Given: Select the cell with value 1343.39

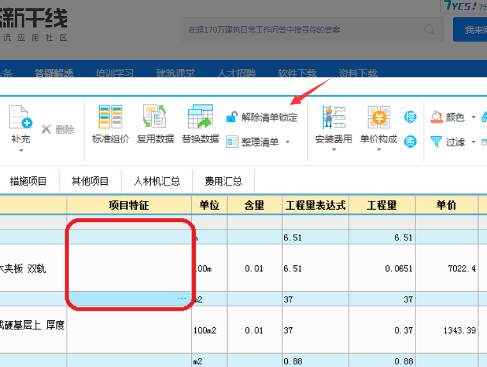Looking at the screenshot, I should 447,330.
